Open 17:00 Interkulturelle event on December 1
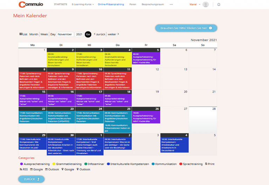This screenshot has width=269, height=185. click(x=89, y=146)
